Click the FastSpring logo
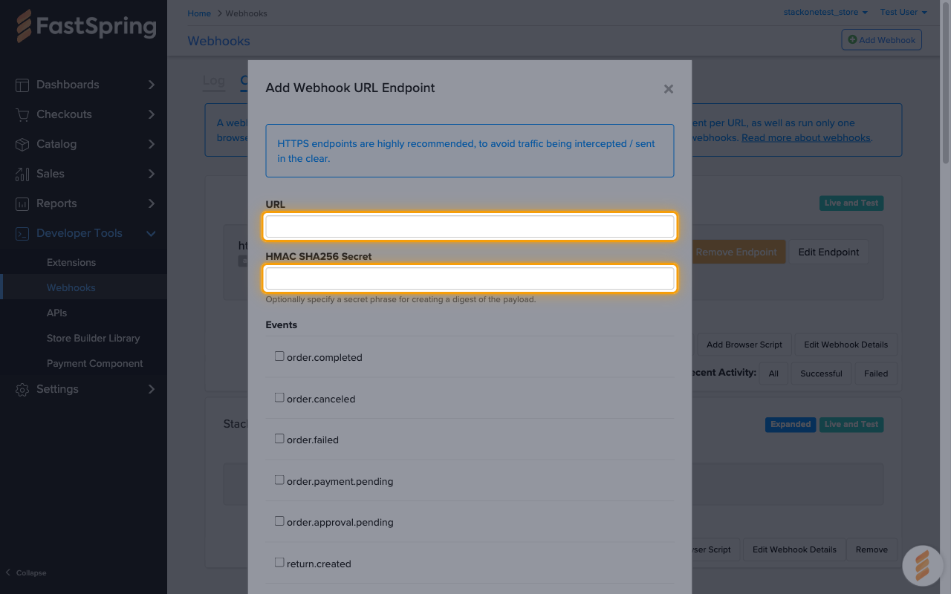The width and height of the screenshot is (951, 594). (87, 27)
